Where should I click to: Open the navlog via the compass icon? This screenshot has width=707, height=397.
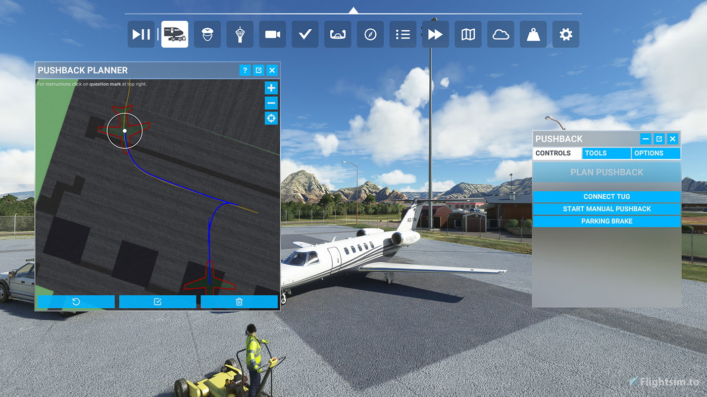pyautogui.click(x=370, y=34)
